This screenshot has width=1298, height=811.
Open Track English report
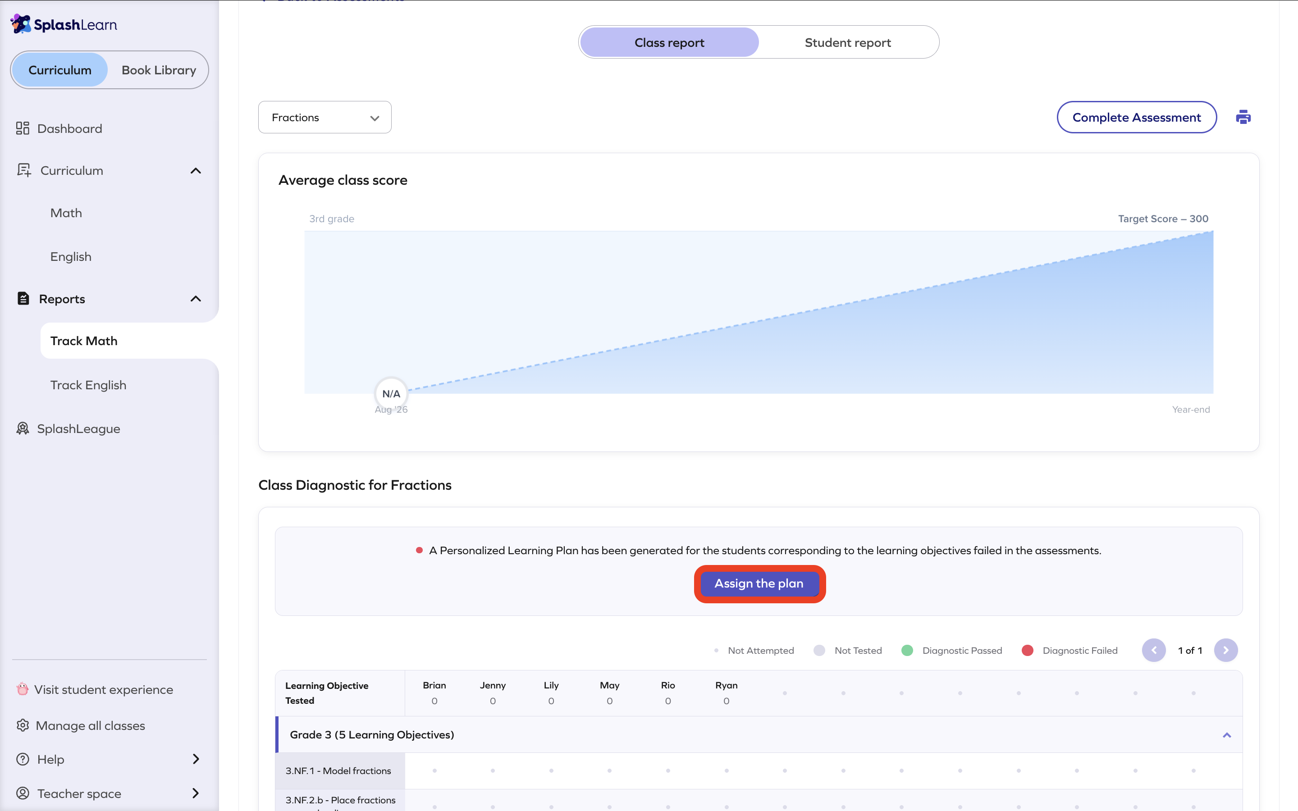88,385
